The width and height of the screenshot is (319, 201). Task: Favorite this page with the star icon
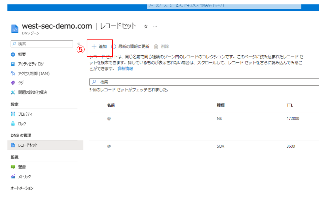tap(146, 26)
